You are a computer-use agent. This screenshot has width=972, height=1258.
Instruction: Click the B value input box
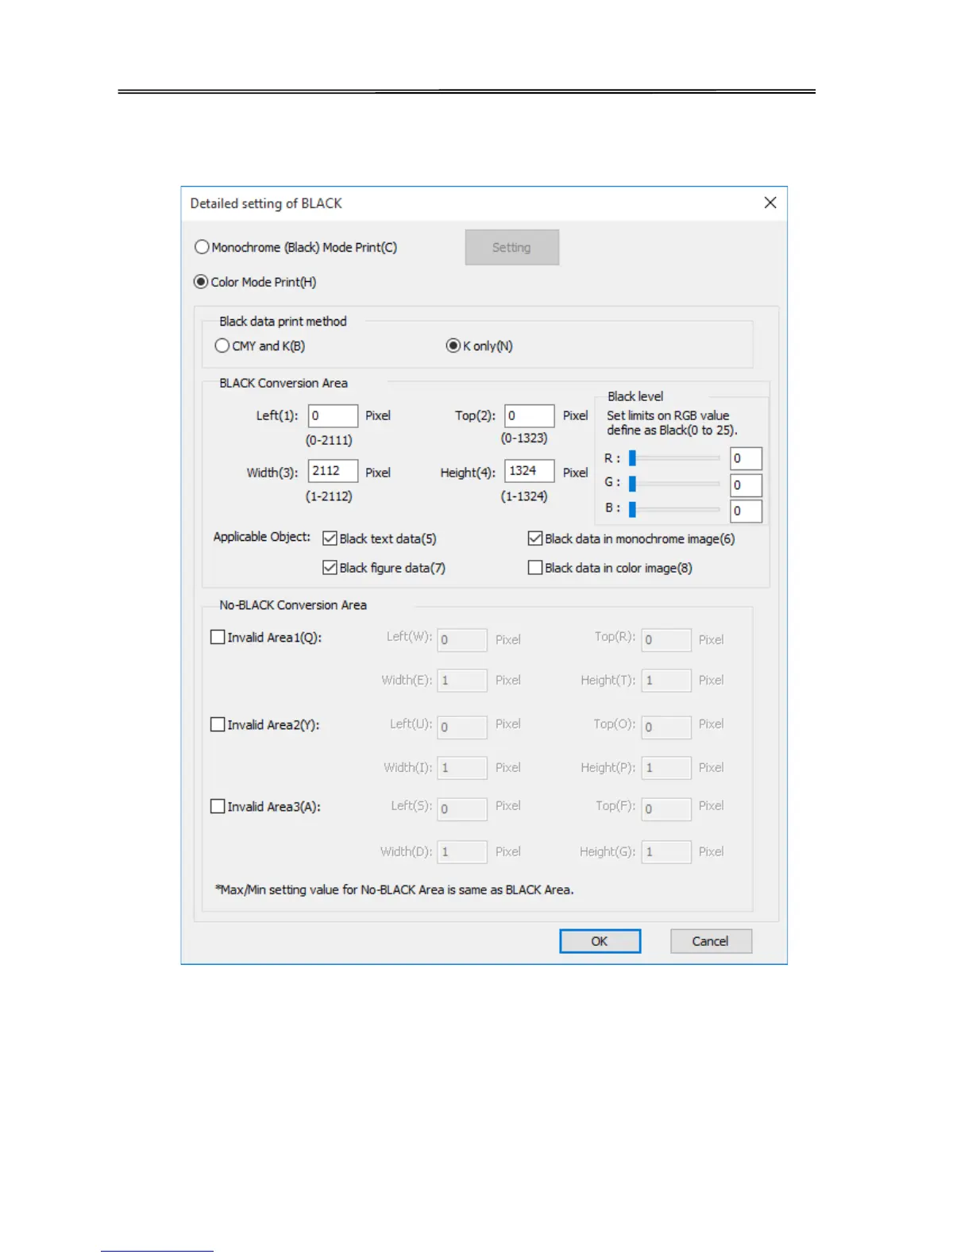pyautogui.click(x=746, y=511)
